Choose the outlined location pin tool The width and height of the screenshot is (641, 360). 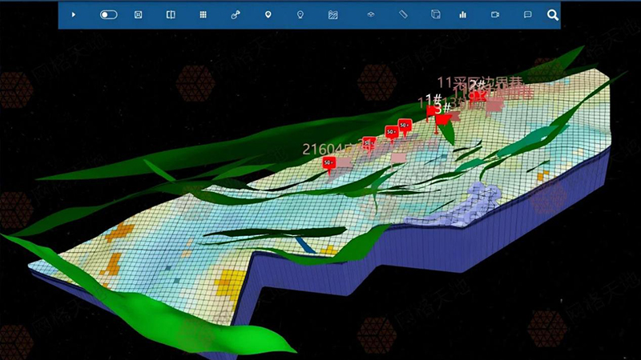[300, 14]
